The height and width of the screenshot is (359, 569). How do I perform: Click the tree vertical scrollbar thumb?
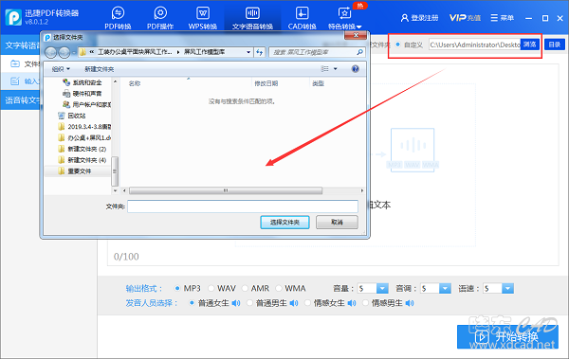tap(115, 171)
